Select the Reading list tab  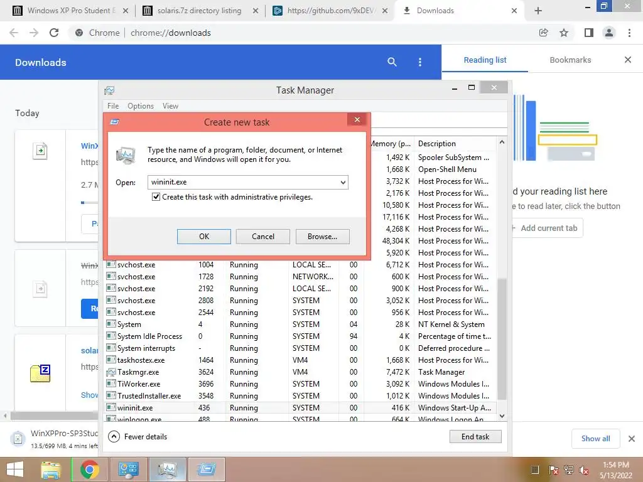click(485, 60)
